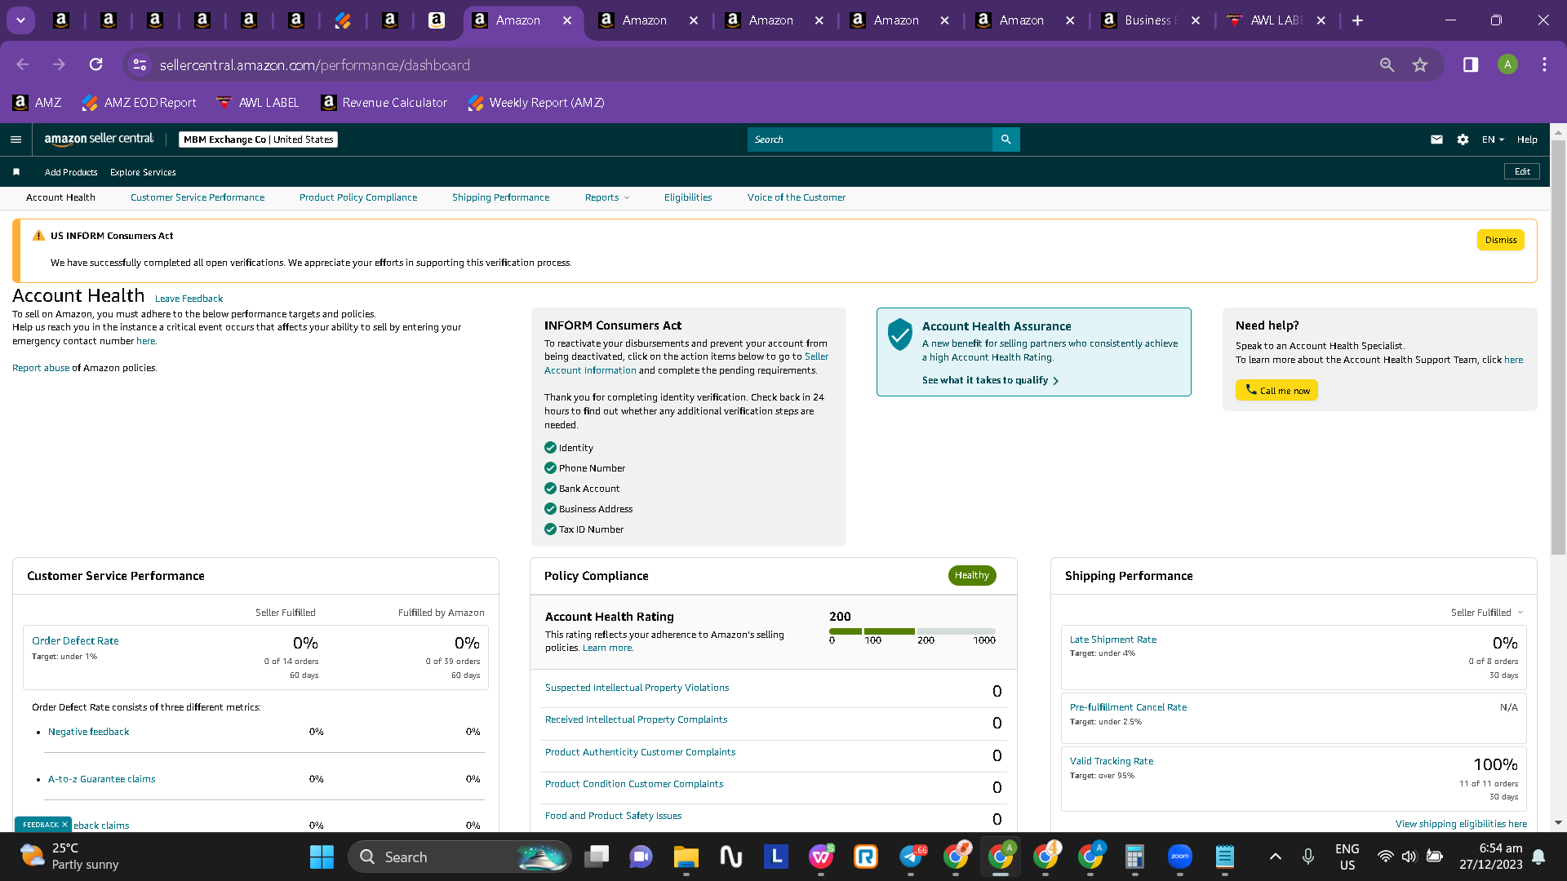The height and width of the screenshot is (881, 1567).
Task: Click the notification bell in system tray
Action: (1538, 857)
